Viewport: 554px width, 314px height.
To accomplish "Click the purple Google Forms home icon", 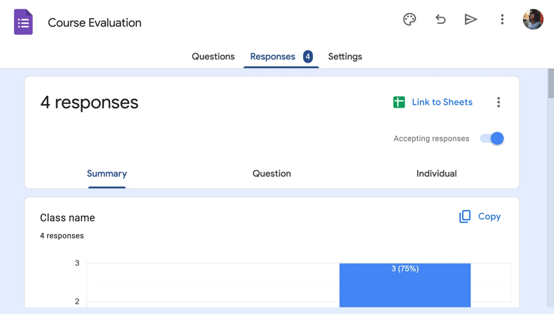I will (x=23, y=23).
